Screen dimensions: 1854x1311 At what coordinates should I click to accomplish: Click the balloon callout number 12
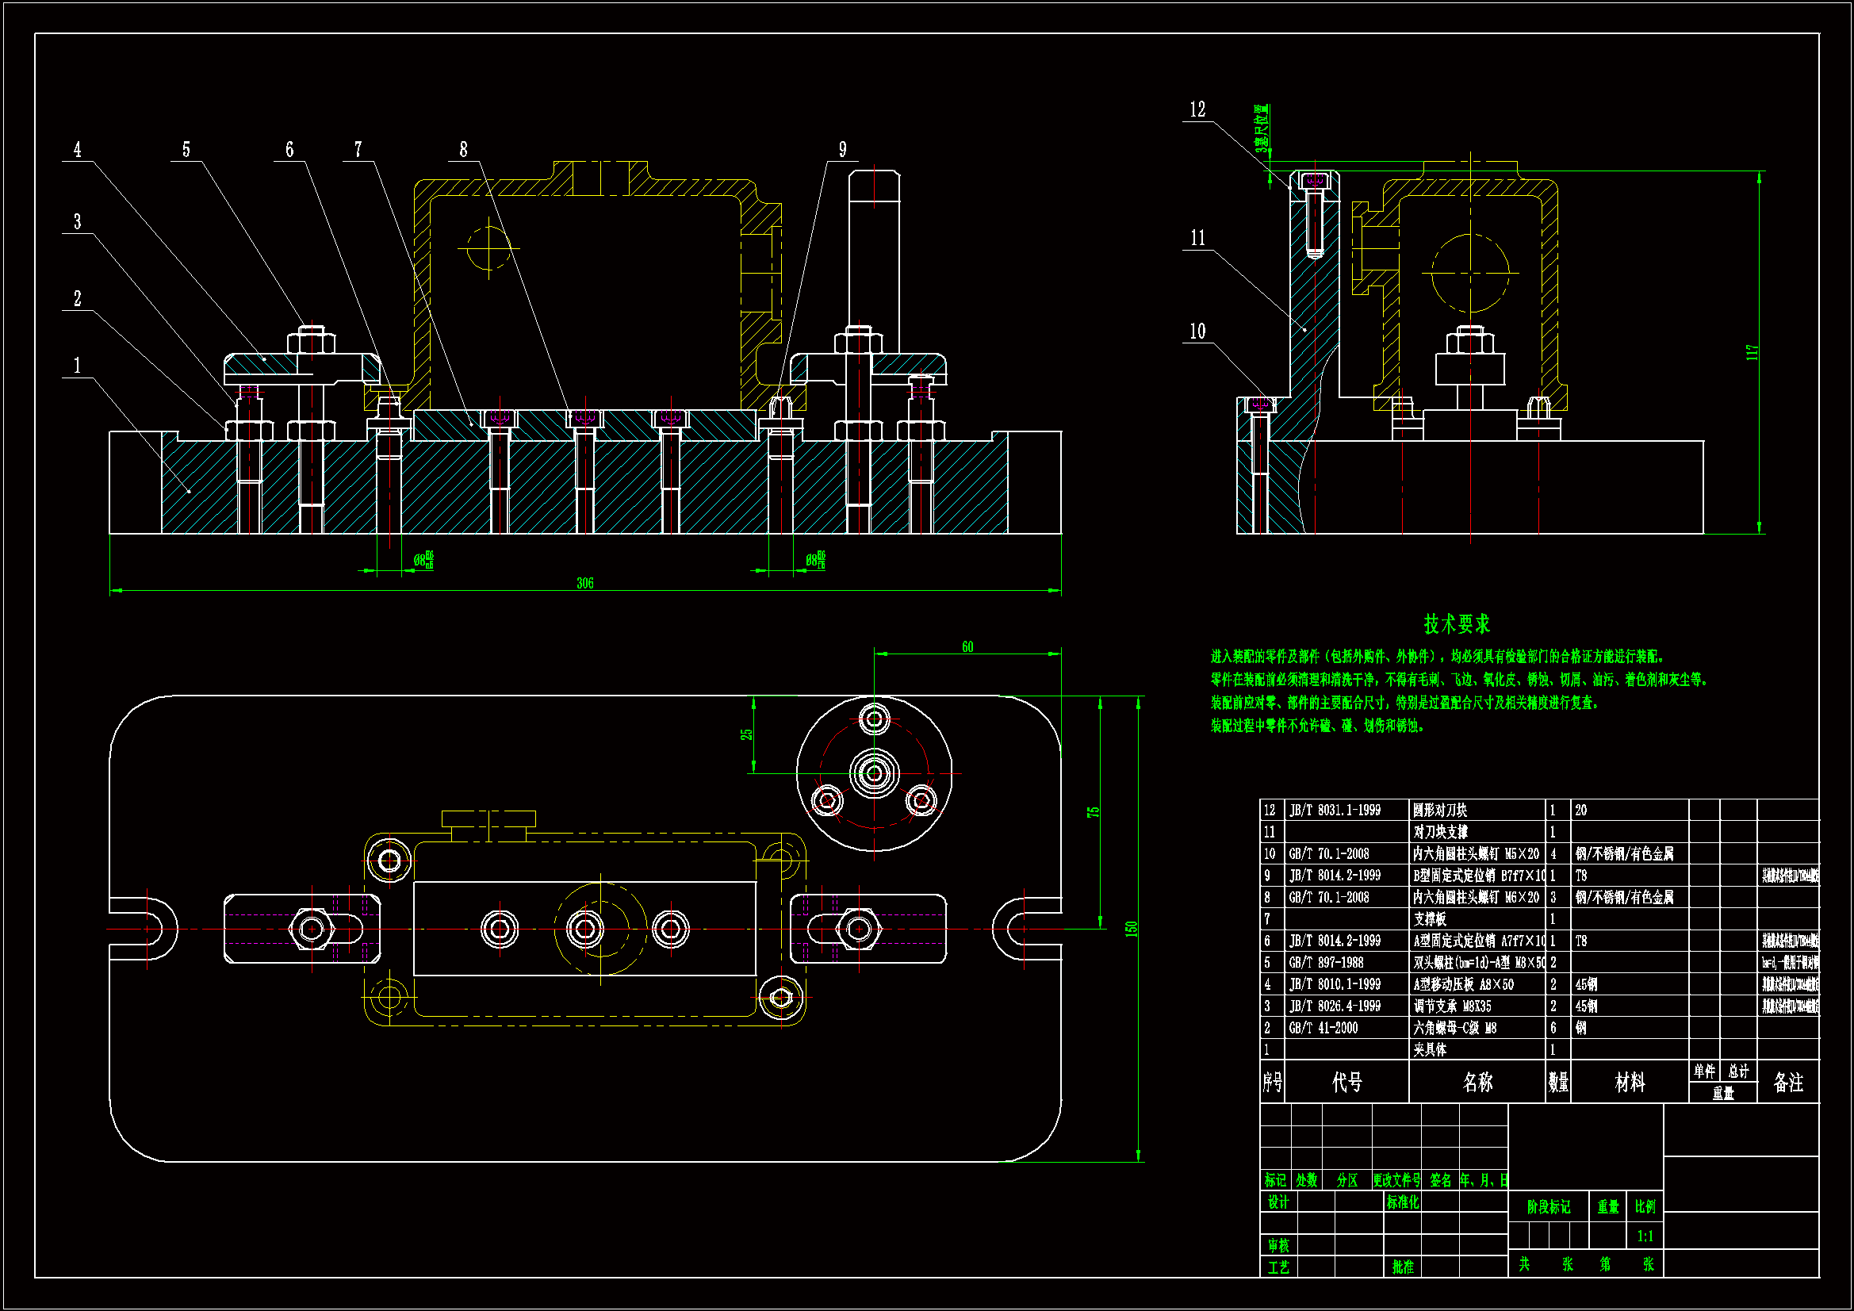(1197, 110)
